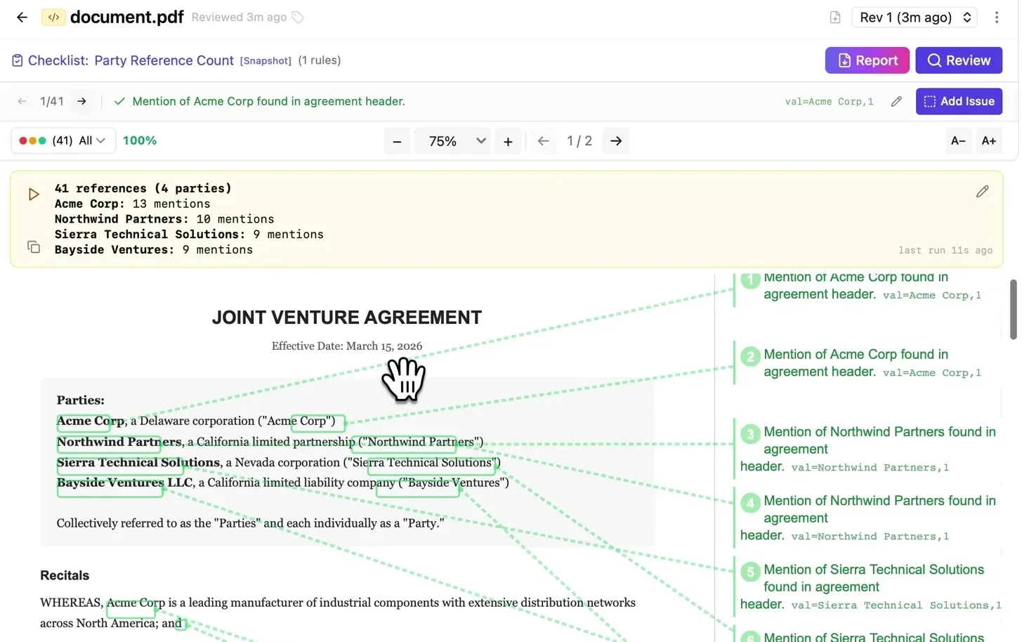
Task: Switch to the Snapshot view
Action: click(x=266, y=60)
